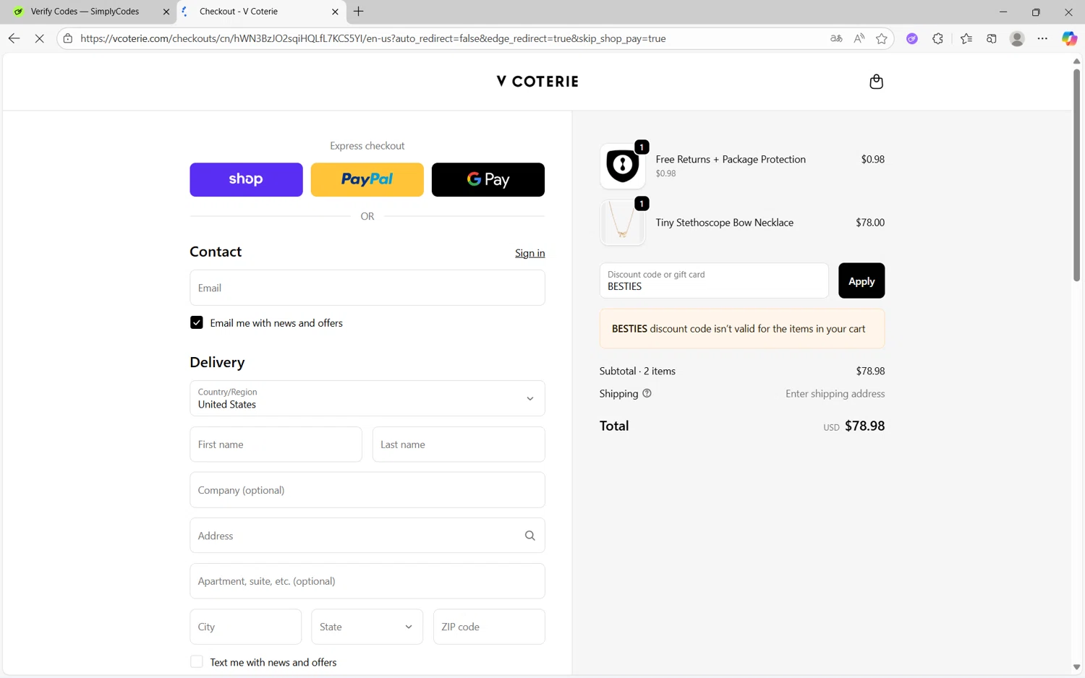The image size is (1085, 678).
Task: Open browser settings and more menu
Action: [1042, 38]
